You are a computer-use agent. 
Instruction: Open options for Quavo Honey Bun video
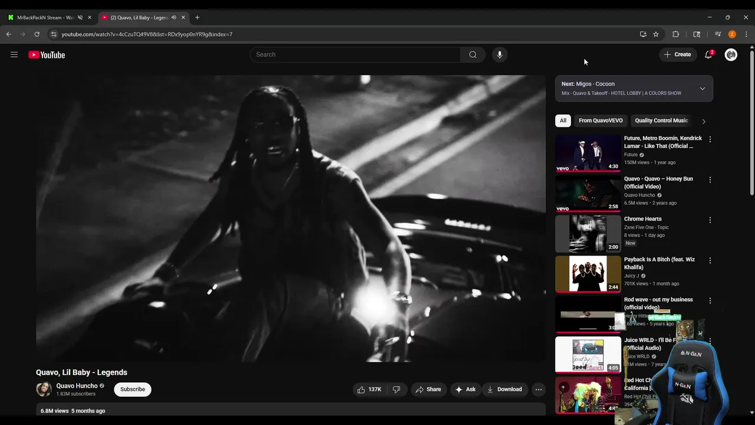click(x=710, y=179)
